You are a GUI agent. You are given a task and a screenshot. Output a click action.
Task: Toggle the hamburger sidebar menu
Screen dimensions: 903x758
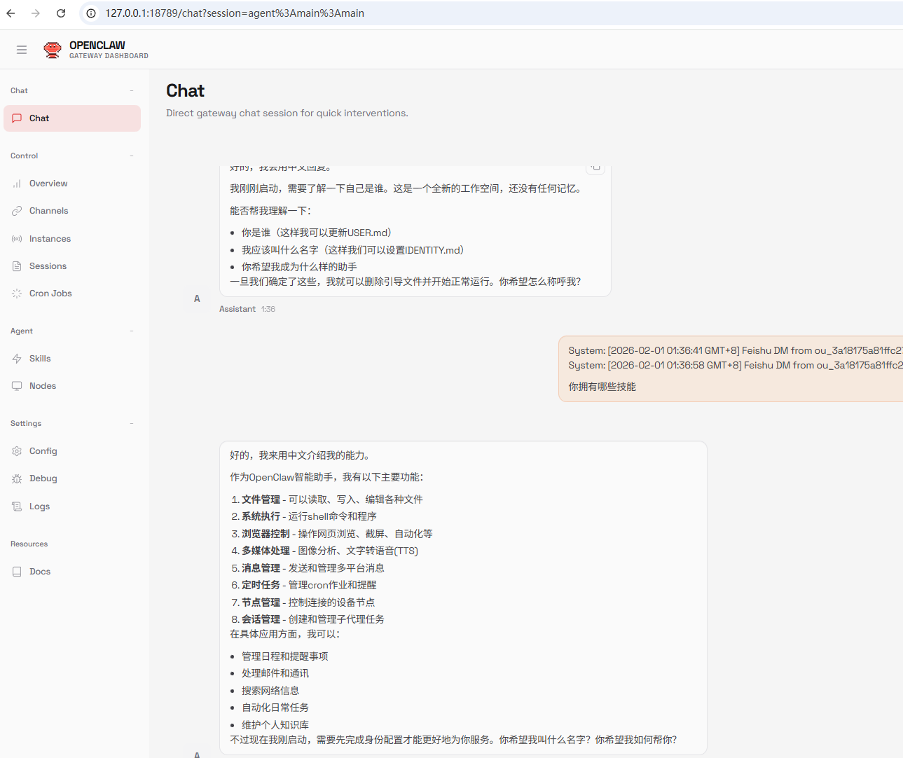22,50
